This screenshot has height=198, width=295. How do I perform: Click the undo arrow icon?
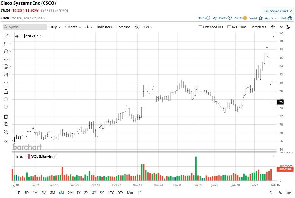pyautogui.click(x=6, y=99)
